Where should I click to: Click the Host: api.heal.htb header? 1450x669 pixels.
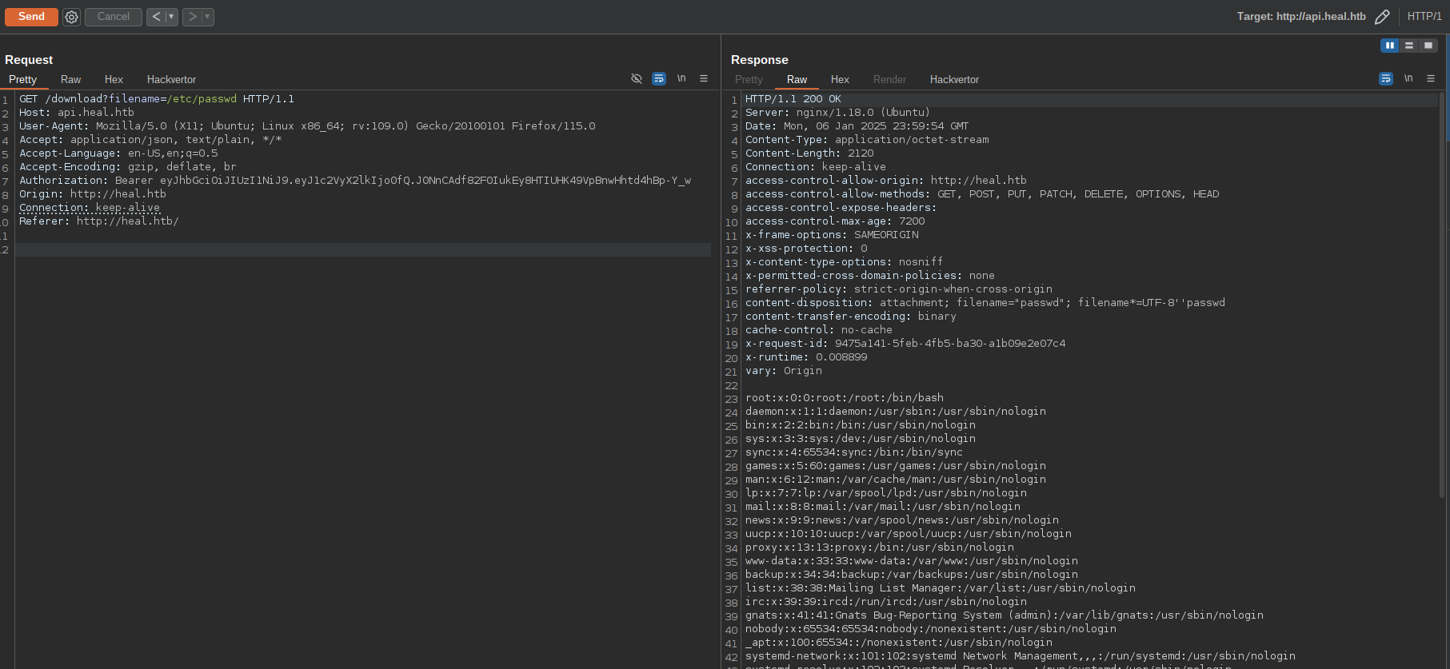(77, 113)
